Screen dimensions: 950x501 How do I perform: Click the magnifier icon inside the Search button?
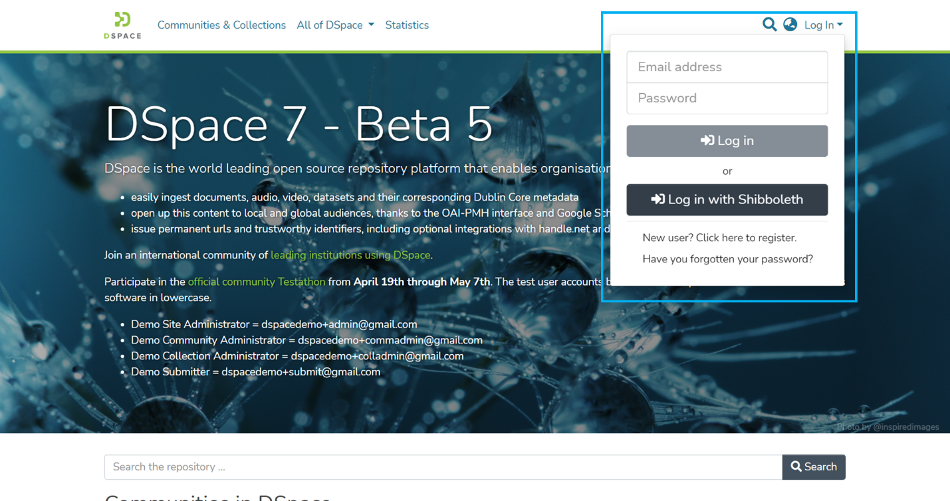(x=795, y=467)
